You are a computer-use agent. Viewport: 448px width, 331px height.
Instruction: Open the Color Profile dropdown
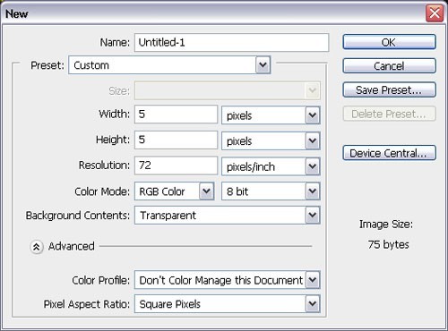click(228, 280)
